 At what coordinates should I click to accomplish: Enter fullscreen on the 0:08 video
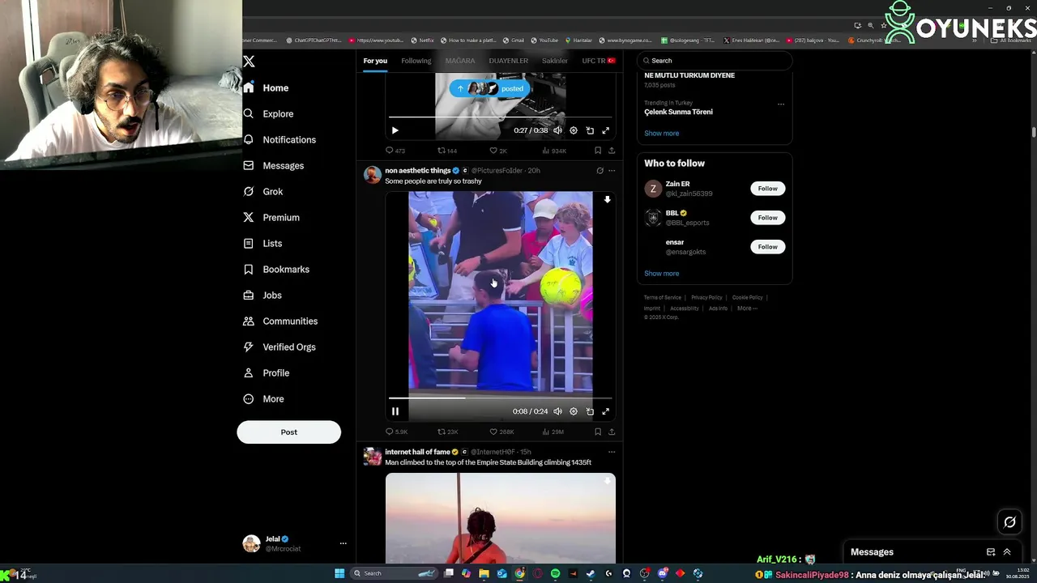pos(605,411)
